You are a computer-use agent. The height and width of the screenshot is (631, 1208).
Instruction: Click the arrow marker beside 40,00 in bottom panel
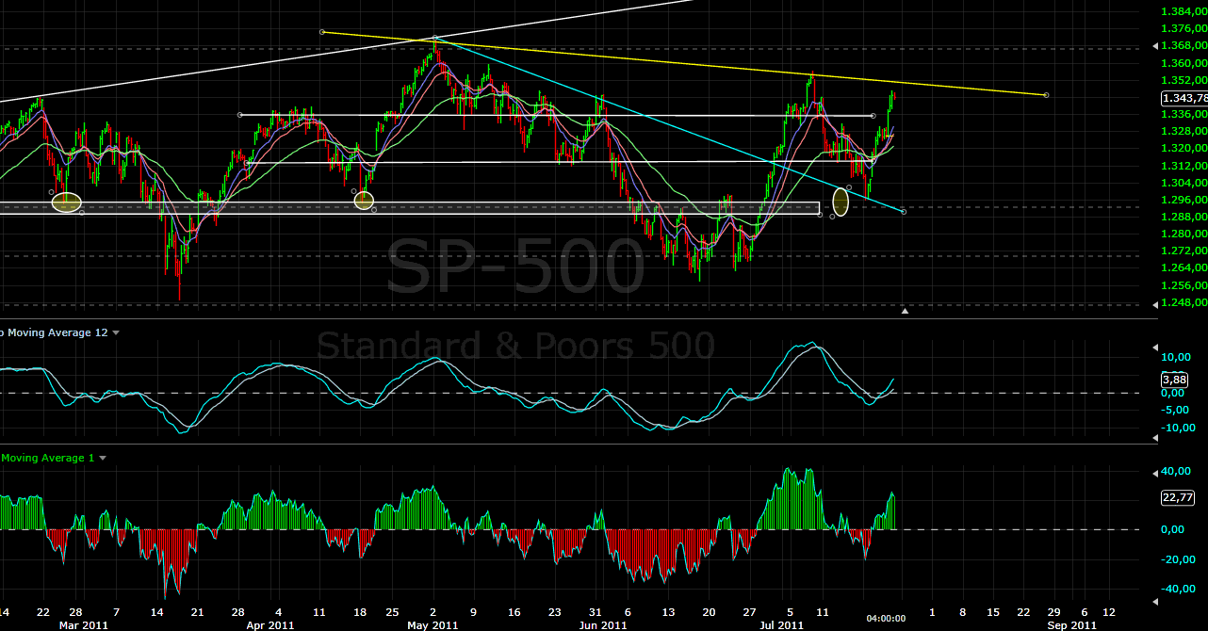coord(1155,471)
